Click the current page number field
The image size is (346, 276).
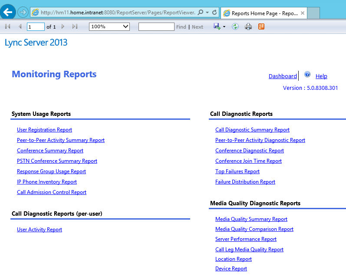click(x=36, y=27)
